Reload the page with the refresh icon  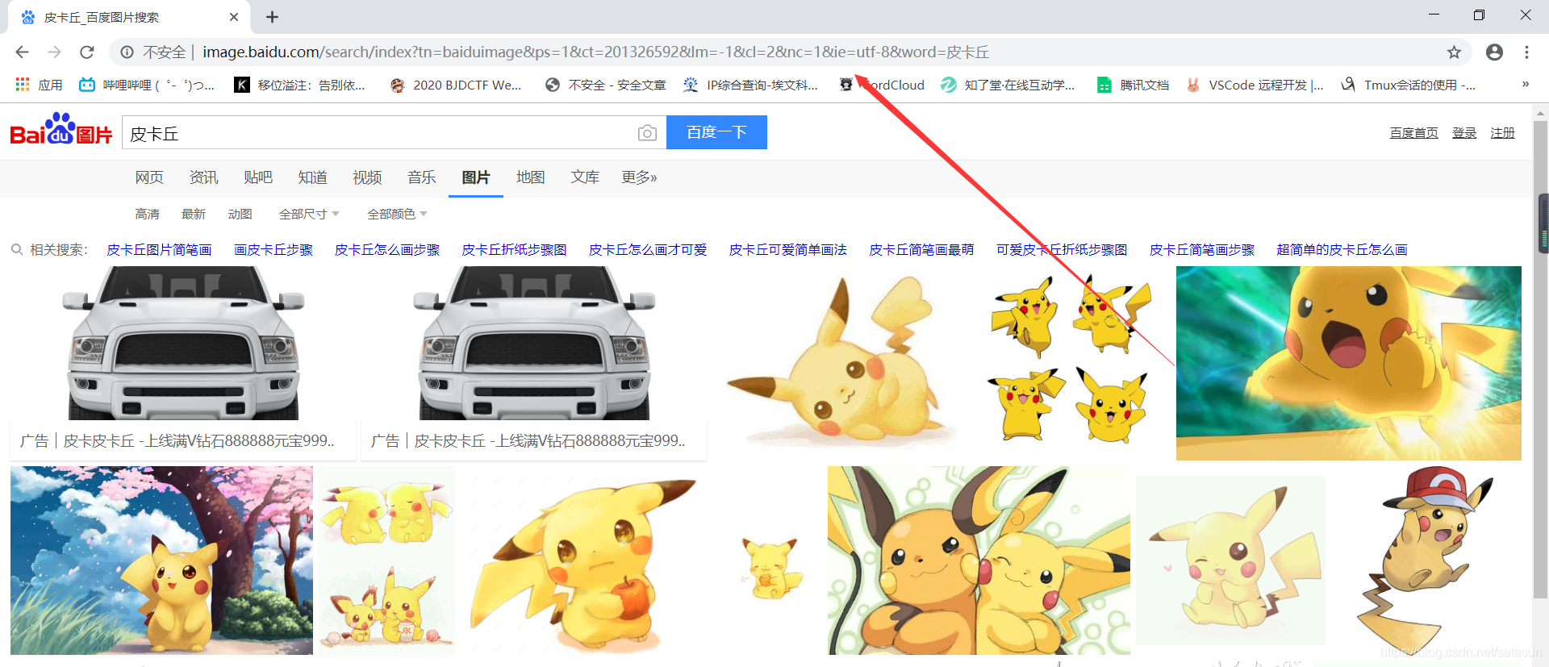[87, 52]
